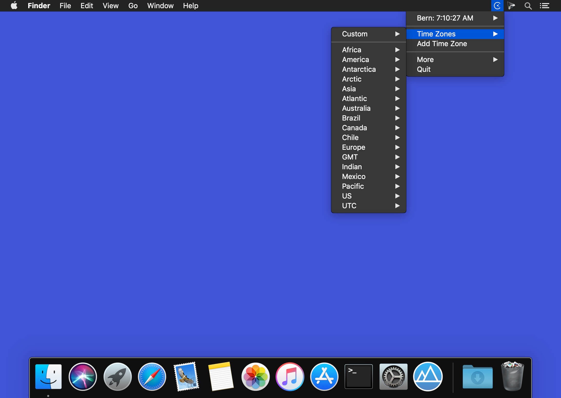This screenshot has height=398, width=561.
Task: Click the paper plane menu bar icon
Action: (x=511, y=6)
